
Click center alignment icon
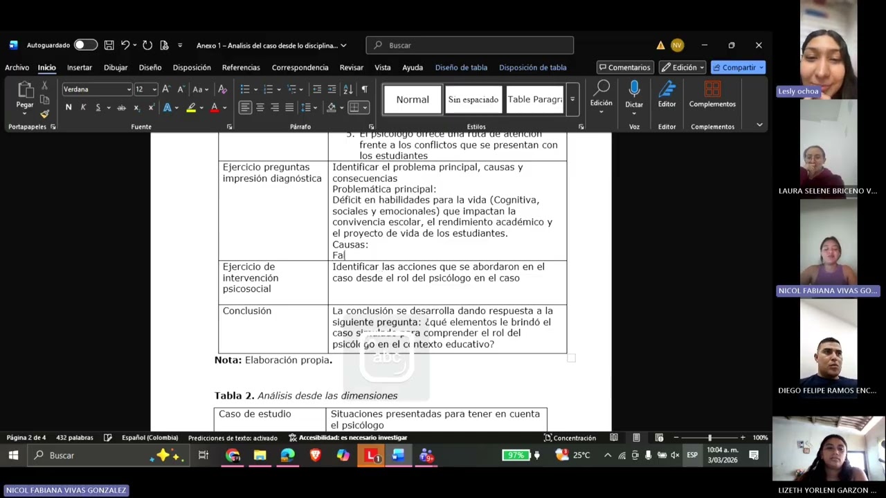click(x=260, y=107)
